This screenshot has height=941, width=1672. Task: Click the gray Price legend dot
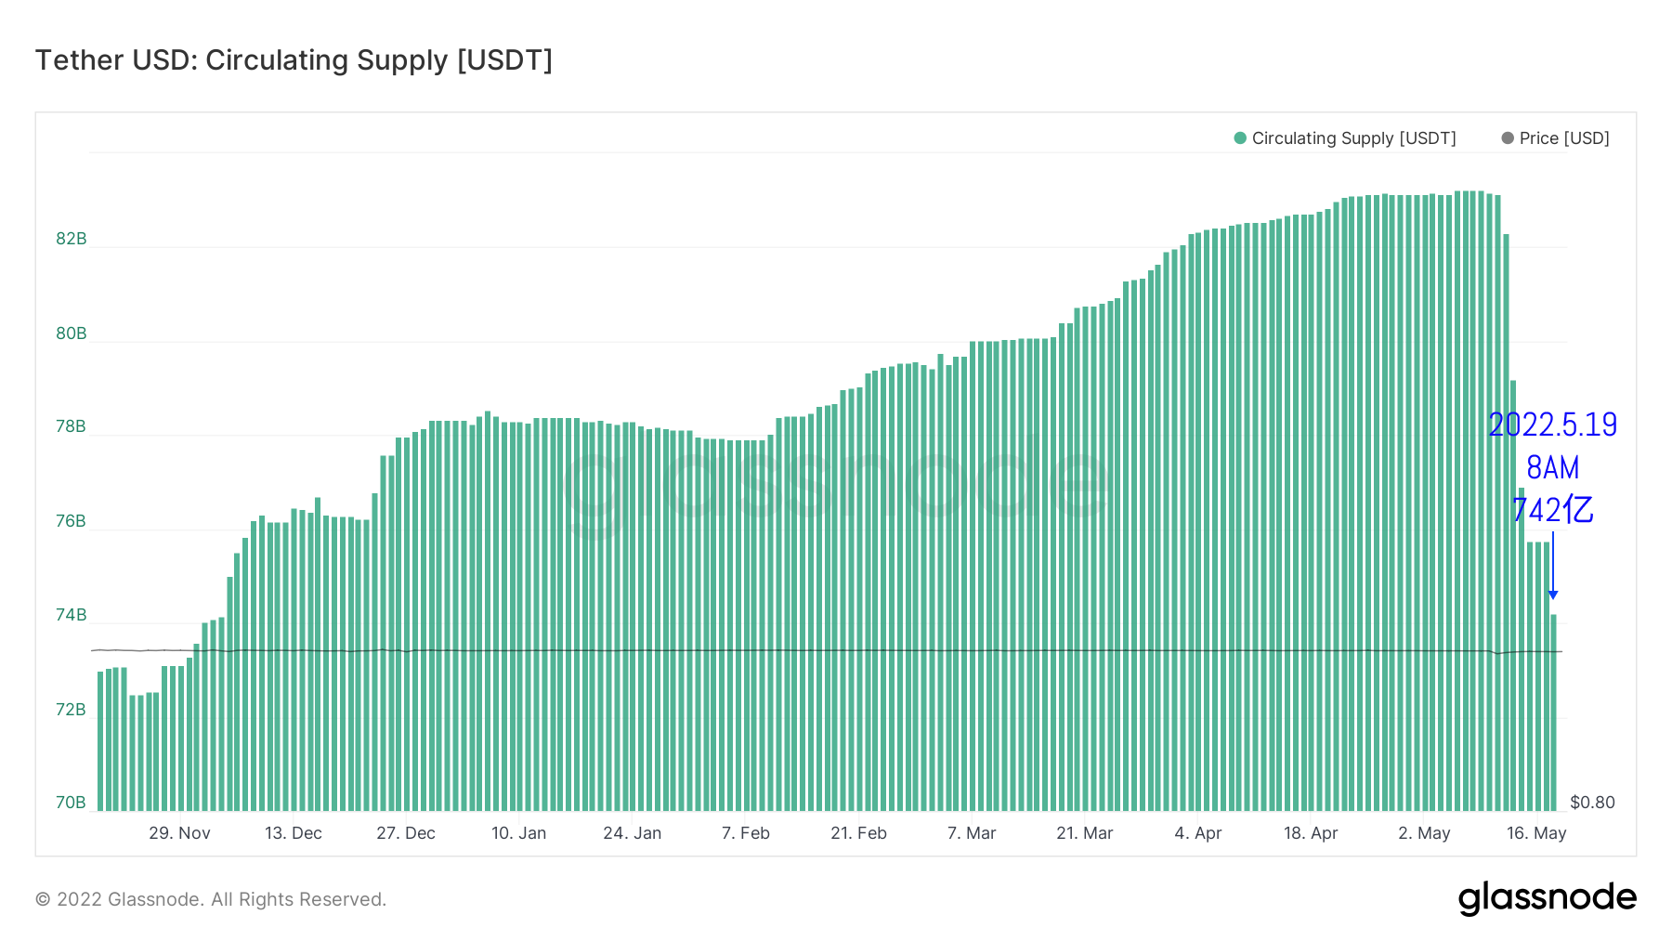pyautogui.click(x=1508, y=138)
